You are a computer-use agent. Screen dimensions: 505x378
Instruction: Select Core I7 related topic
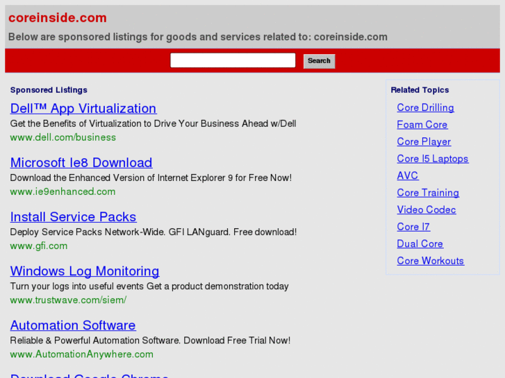[x=413, y=227]
